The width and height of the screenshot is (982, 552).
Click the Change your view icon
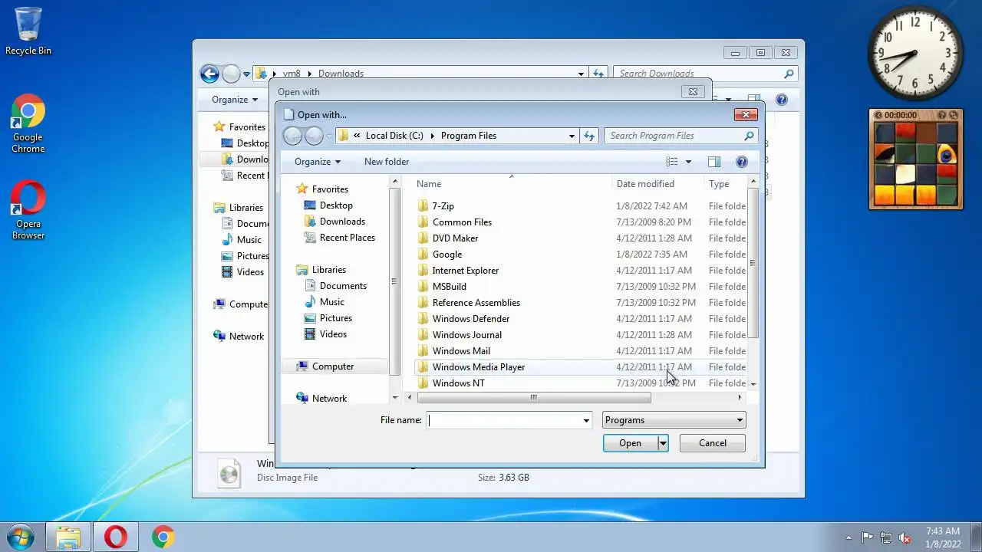click(x=672, y=162)
